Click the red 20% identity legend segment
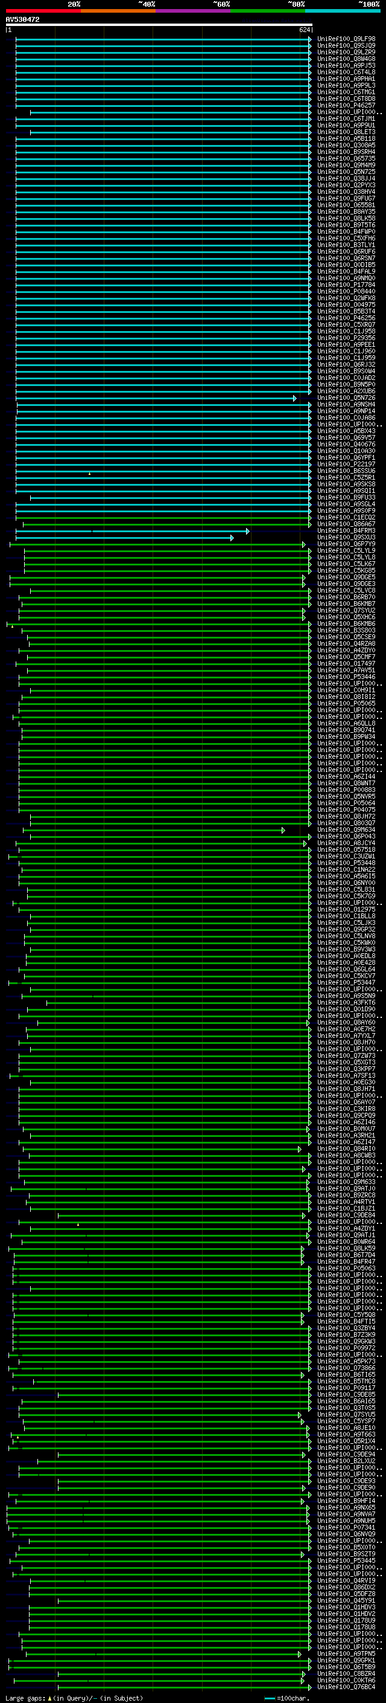The height and width of the screenshot is (1703, 386). pyautogui.click(x=43, y=11)
